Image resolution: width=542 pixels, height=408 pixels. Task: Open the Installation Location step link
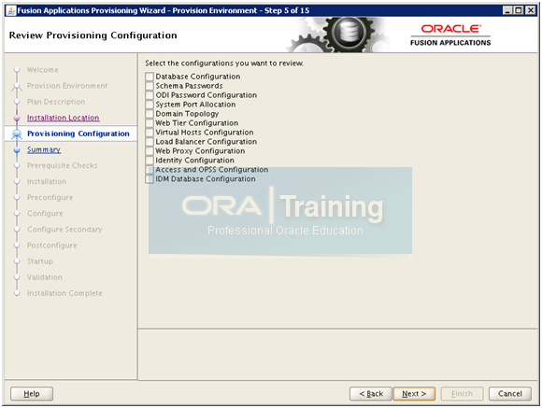pos(64,118)
